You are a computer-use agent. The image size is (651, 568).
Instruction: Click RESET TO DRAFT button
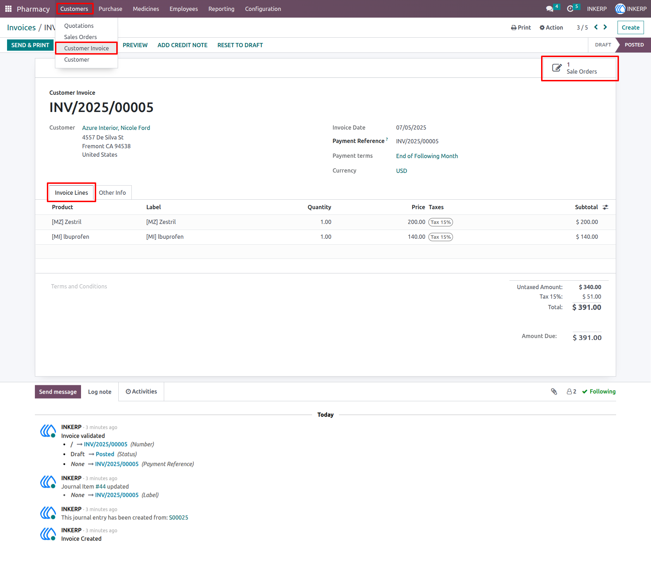240,45
